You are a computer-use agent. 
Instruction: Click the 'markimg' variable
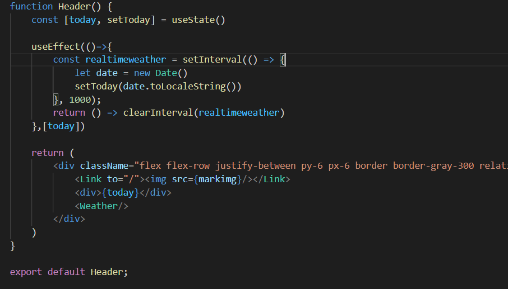tap(218, 179)
